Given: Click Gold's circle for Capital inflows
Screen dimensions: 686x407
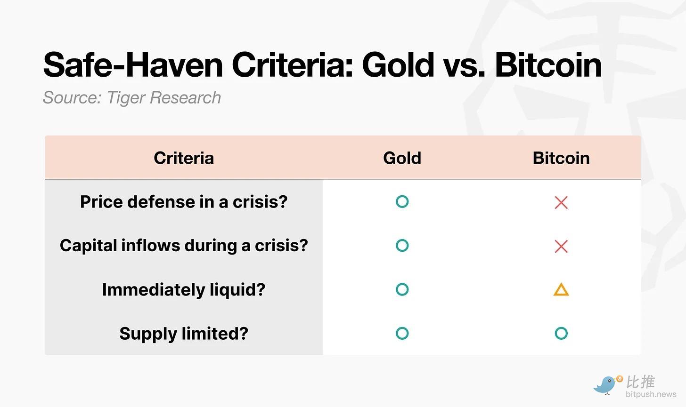Looking at the screenshot, I should point(402,246).
